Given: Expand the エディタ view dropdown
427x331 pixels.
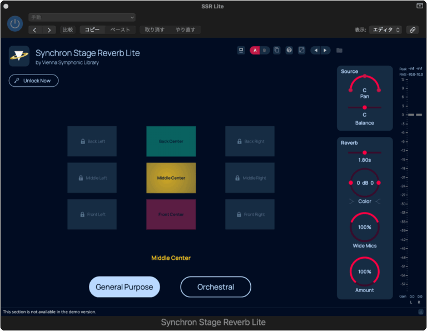Looking at the screenshot, I should coord(385,30).
